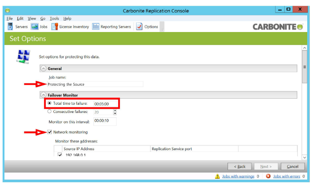
Task: Click the Job name text field
Action: click(x=95, y=84)
